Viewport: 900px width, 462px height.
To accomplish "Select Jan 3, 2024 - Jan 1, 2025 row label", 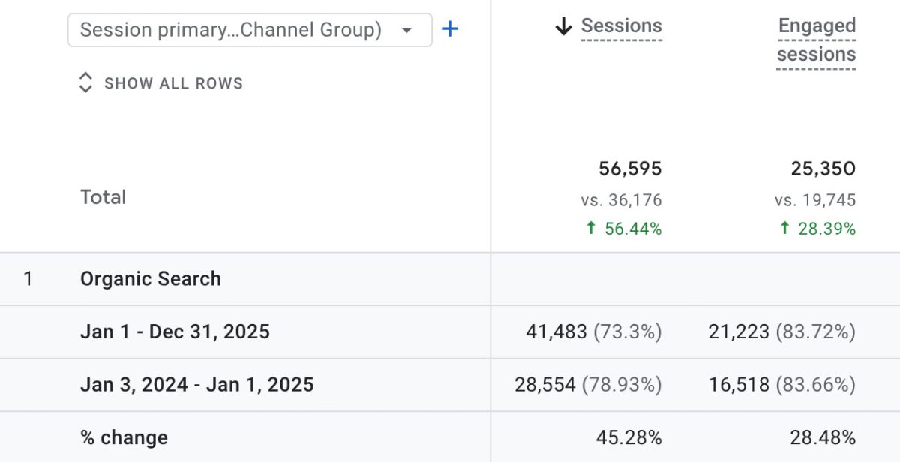I will (197, 385).
